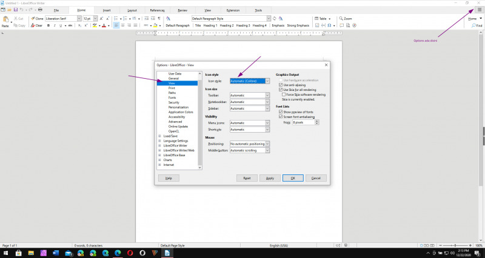This screenshot has width=485, height=258.
Task: Click the Print icon in quick toolbar
Action: [40, 10]
